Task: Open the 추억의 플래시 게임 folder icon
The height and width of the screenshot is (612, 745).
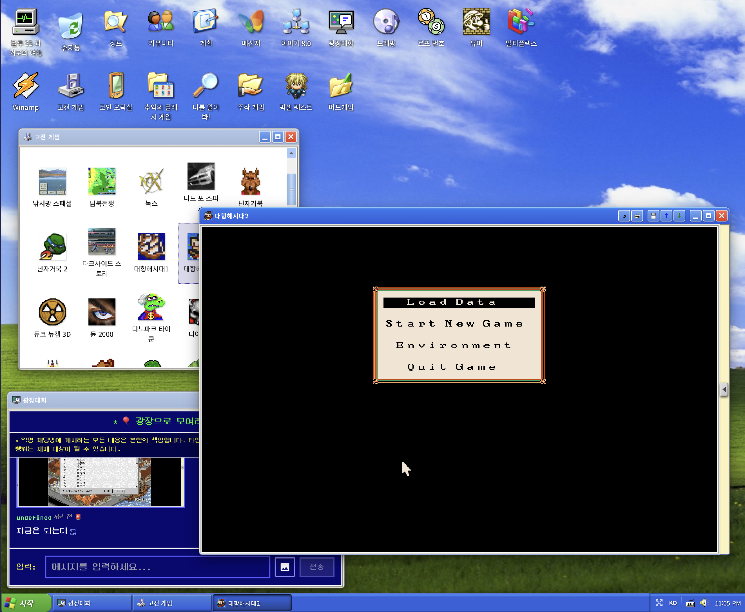Action: [x=160, y=96]
